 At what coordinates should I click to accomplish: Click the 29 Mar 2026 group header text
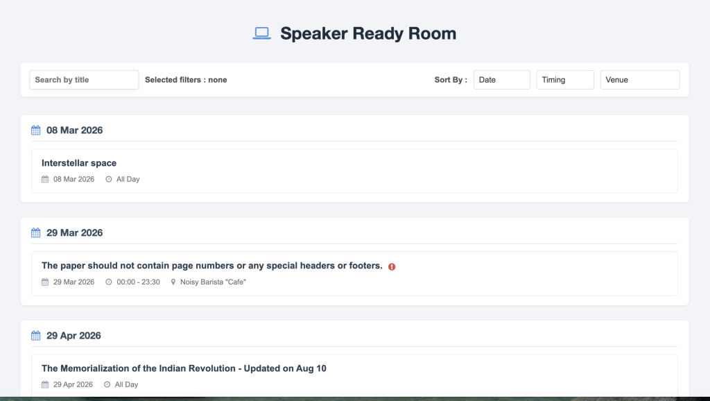(75, 233)
